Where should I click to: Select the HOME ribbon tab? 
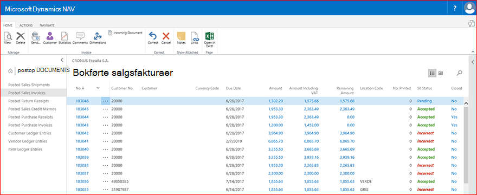[x=8, y=25]
